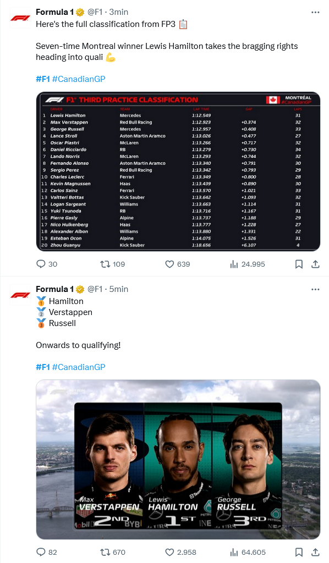329x563 pixels.
Task: Open the share icon on the podium tweet
Action: (x=315, y=552)
